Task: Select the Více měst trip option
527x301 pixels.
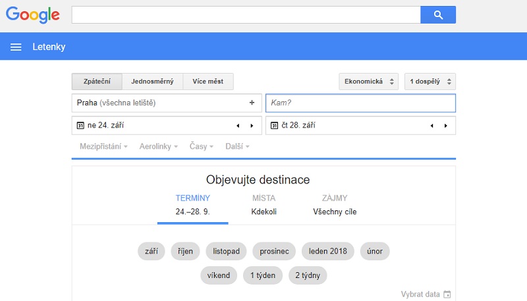Action: pos(208,81)
